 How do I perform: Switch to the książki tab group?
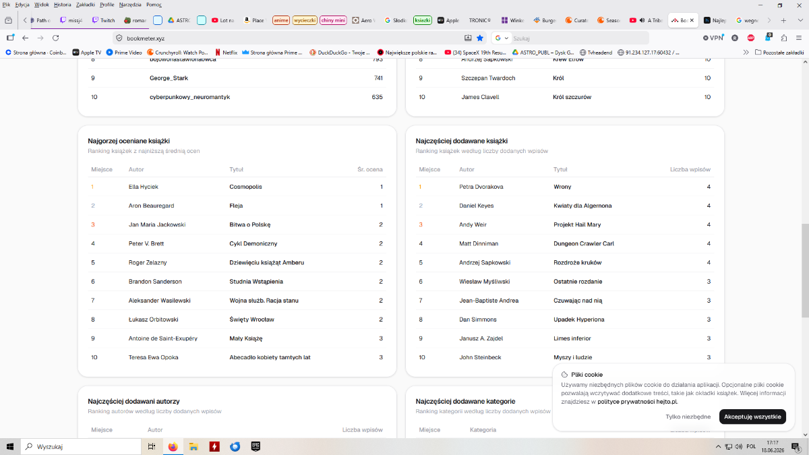(x=423, y=20)
